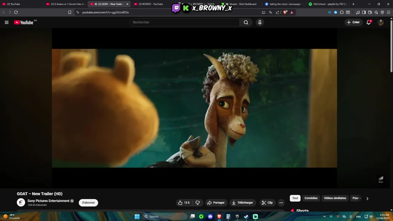393x221 pixels.
Task: Open the Brave VPN shield icon
Action: [x=382, y=12]
